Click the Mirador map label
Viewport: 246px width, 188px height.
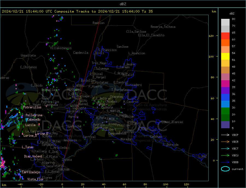point(126,139)
